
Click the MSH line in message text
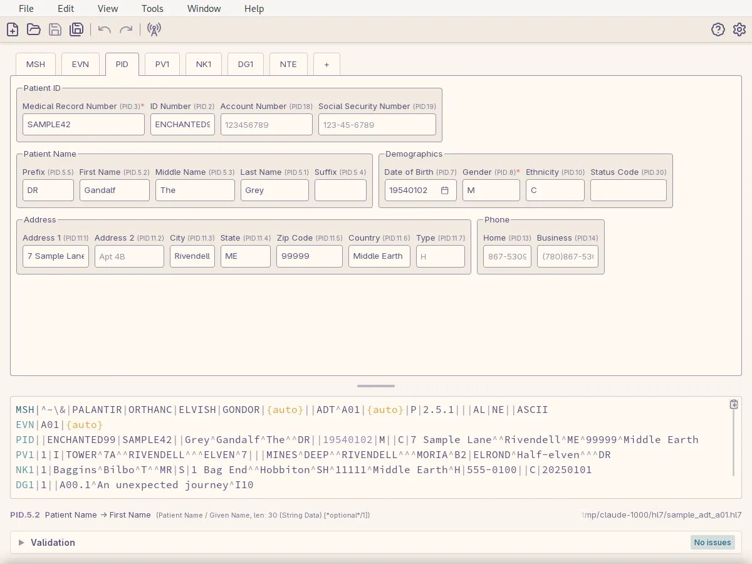pos(282,410)
